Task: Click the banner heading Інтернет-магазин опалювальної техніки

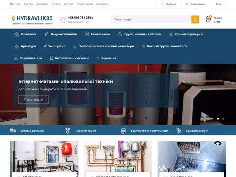Action: click(x=65, y=81)
